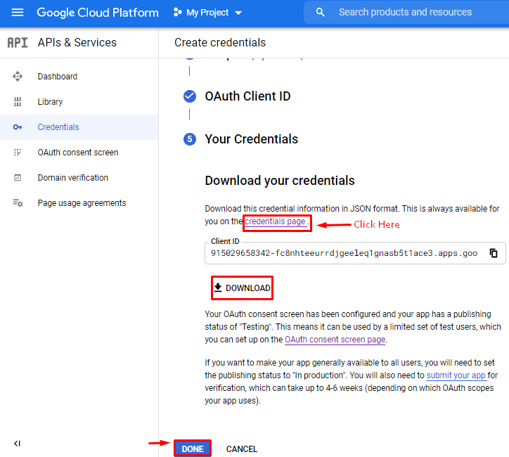Open the My Project selector dropdown
The width and height of the screenshot is (509, 457).
point(208,13)
